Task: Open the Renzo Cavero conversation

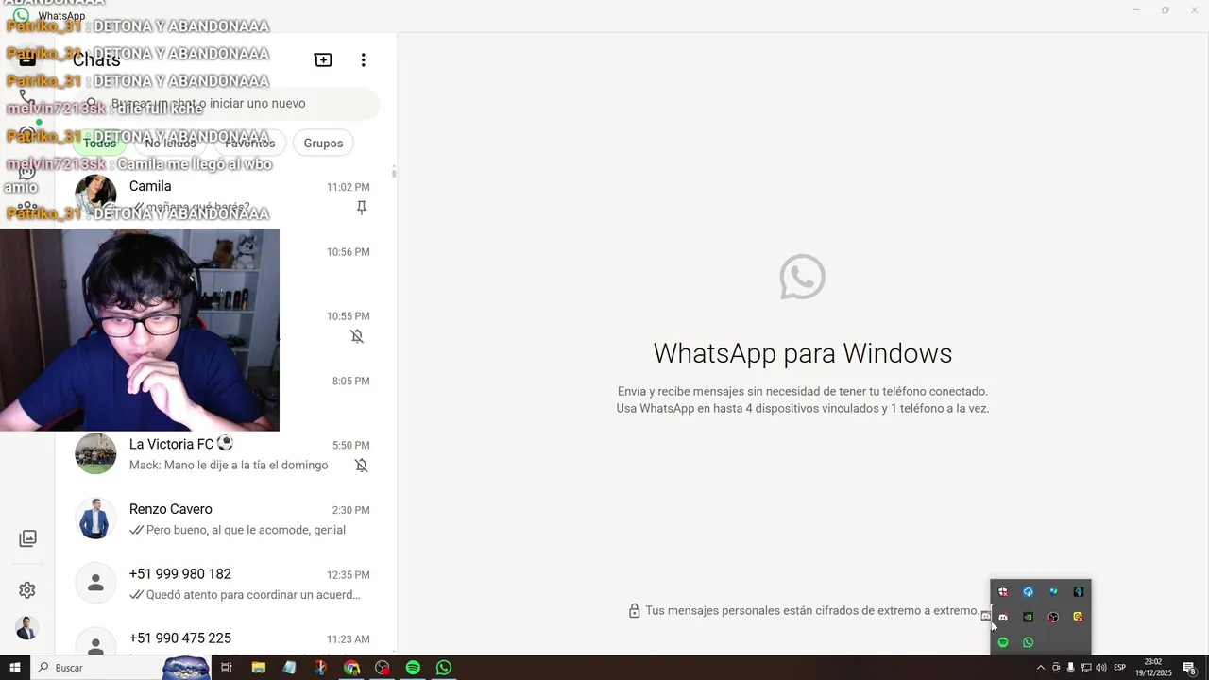Action: [x=225, y=518]
